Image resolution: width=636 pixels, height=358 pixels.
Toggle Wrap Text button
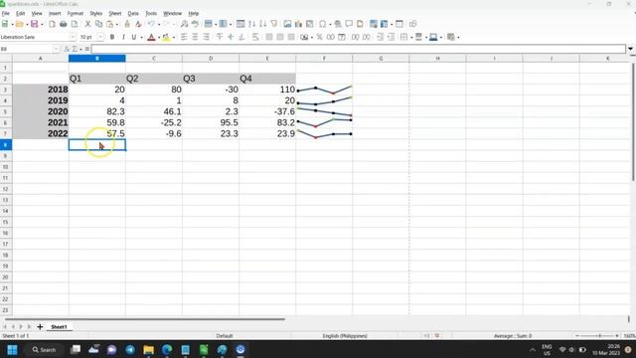tap(255, 37)
